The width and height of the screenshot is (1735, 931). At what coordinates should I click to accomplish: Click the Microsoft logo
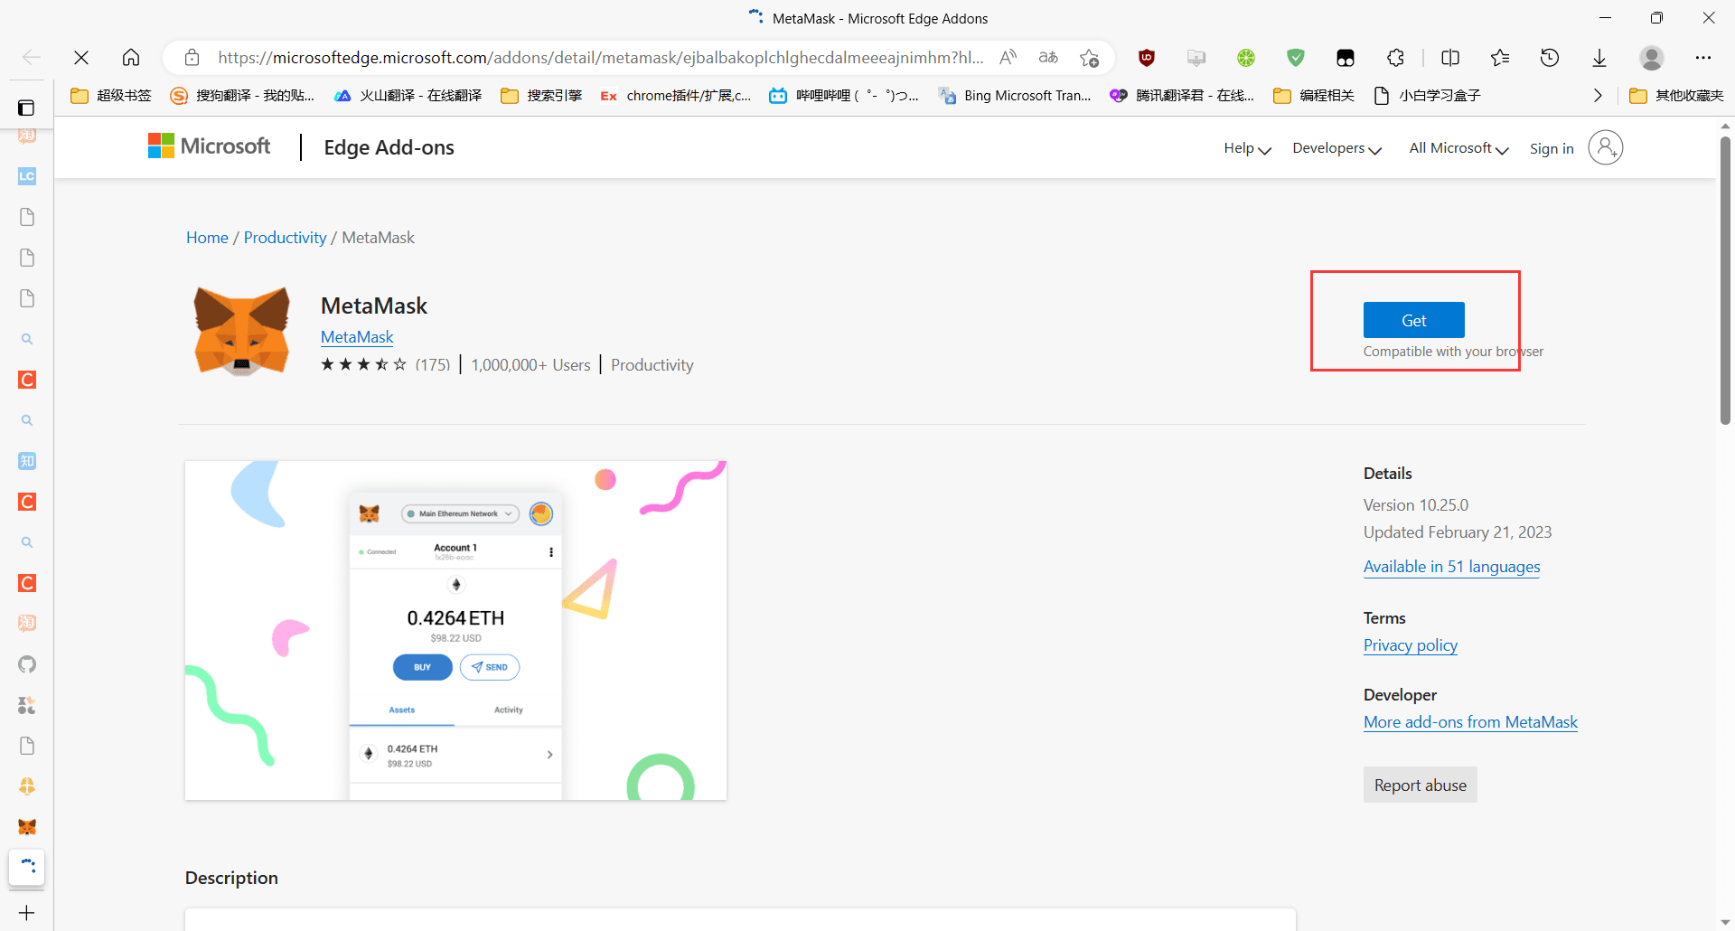pyautogui.click(x=209, y=146)
